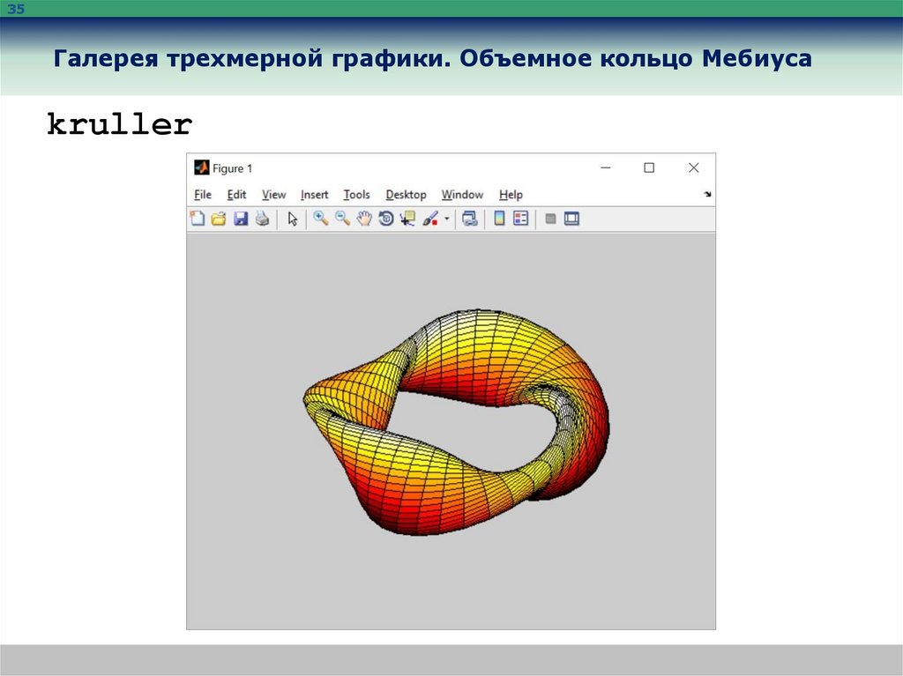Open the Desktop menu

(x=406, y=195)
